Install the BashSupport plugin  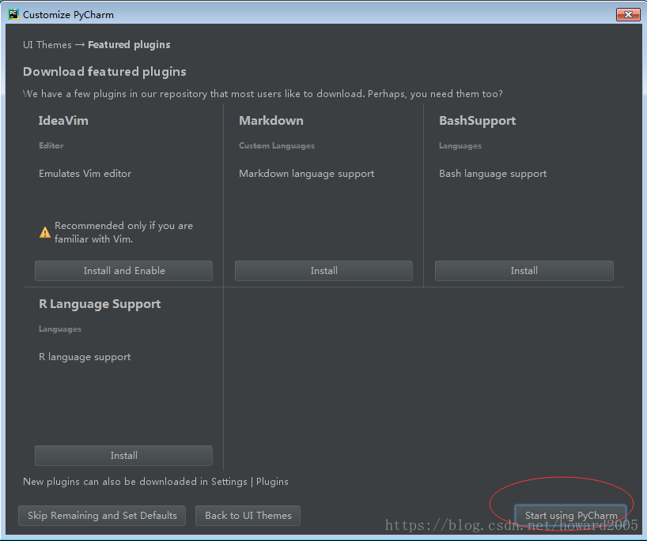point(524,271)
